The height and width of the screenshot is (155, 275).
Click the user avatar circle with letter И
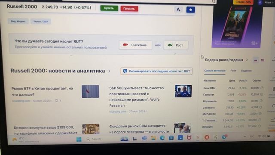260,3
